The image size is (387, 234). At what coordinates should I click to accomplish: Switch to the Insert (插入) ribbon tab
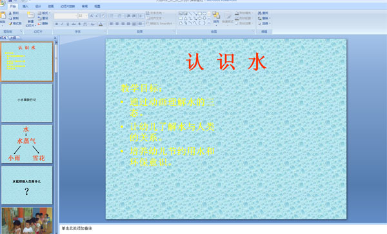(x=25, y=6)
